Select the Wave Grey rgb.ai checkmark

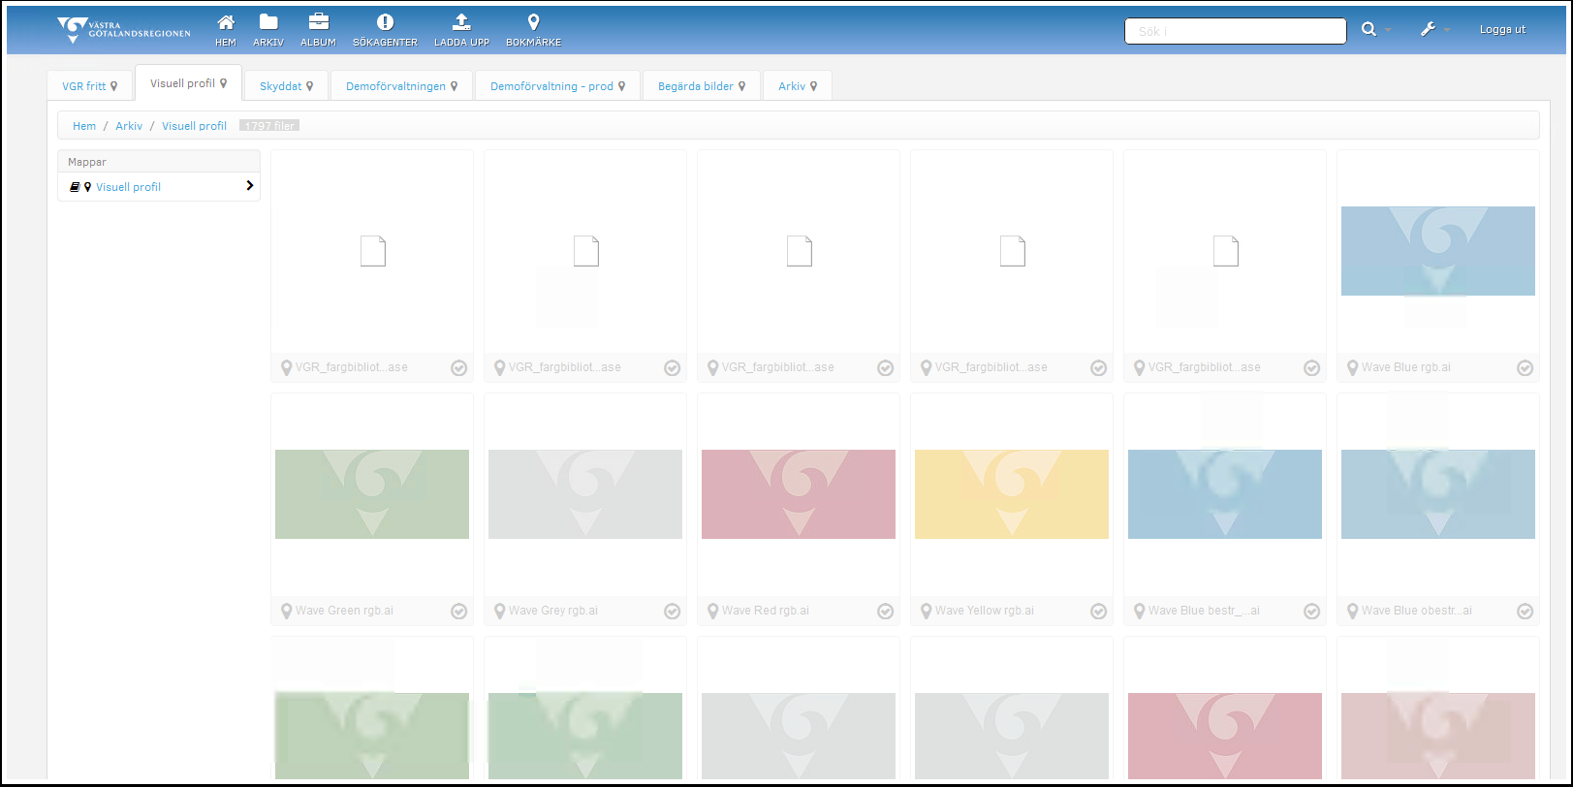click(x=672, y=612)
